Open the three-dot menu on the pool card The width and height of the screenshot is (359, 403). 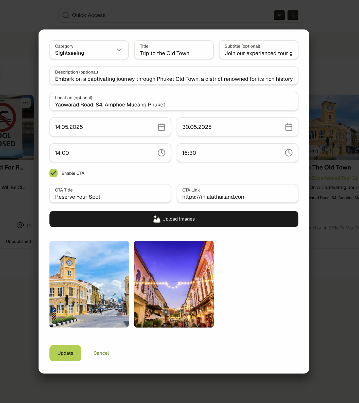coord(26,103)
